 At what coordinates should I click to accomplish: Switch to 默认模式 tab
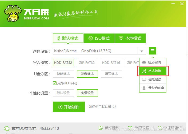pyautogui.click(x=68, y=38)
